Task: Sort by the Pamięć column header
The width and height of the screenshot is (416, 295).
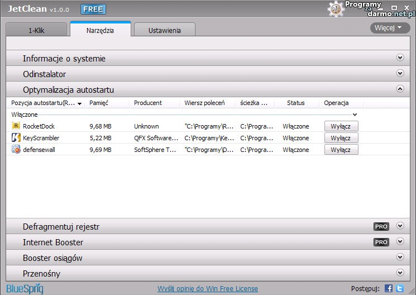Action: (x=99, y=103)
